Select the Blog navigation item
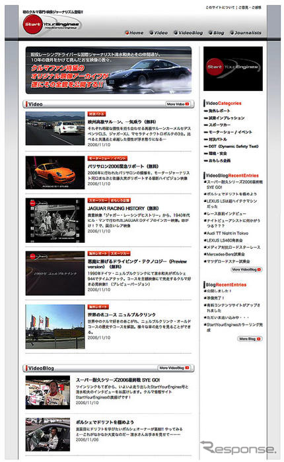284x462 pixels. (216, 33)
